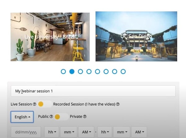
Task: Click the Private label
Action: (76, 117)
